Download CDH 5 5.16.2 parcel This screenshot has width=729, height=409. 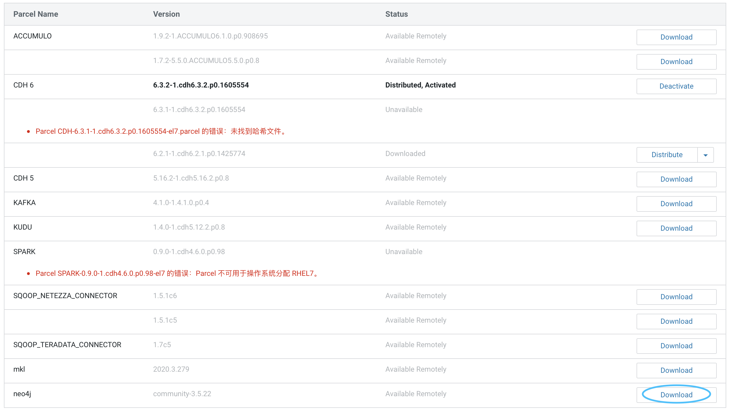coord(676,179)
